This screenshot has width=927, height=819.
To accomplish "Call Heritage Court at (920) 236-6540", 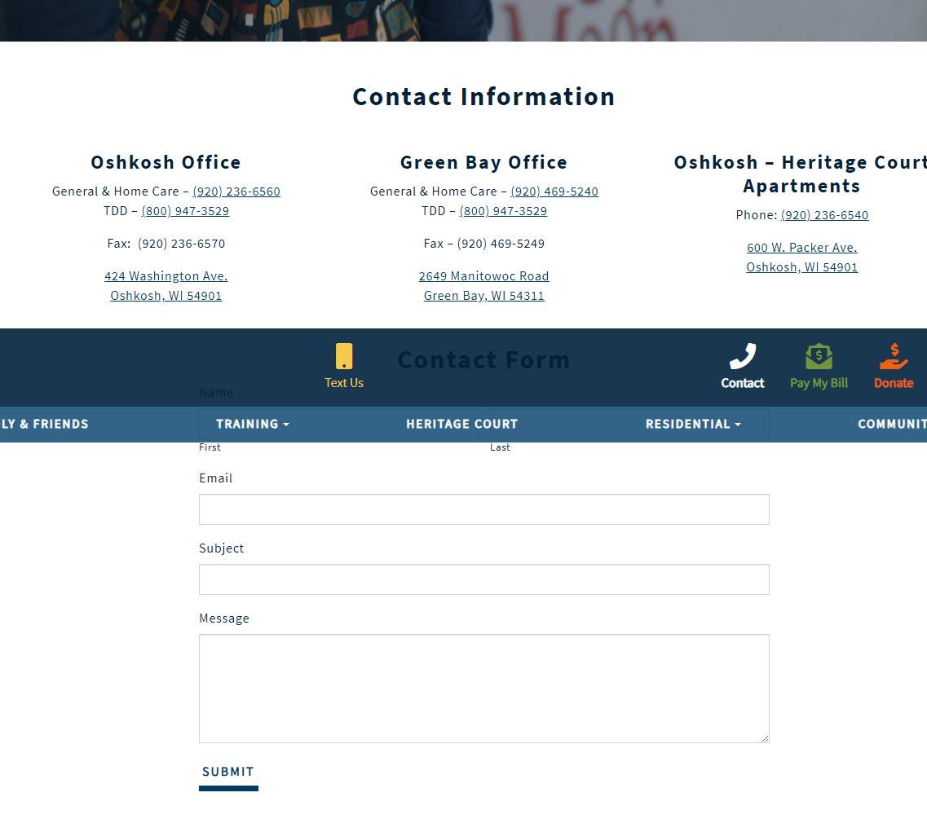I will [825, 215].
